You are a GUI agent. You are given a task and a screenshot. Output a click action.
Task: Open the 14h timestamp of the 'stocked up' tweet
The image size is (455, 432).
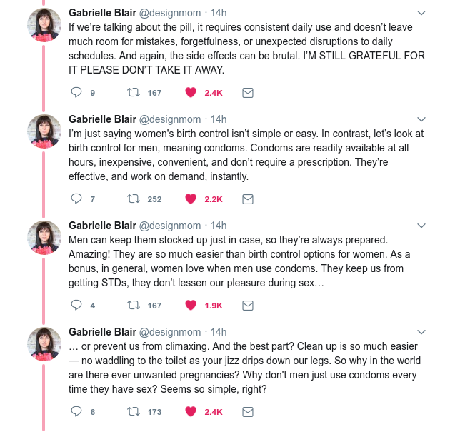pos(219,226)
